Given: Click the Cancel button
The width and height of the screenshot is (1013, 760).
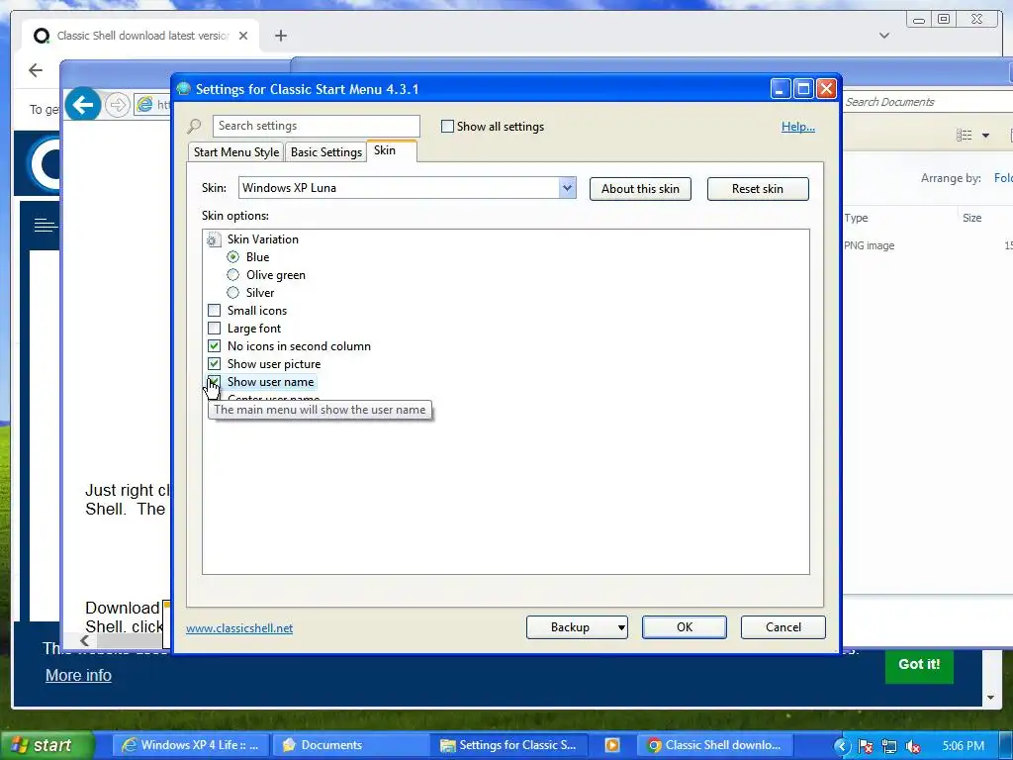Looking at the screenshot, I should pyautogui.click(x=783, y=627).
